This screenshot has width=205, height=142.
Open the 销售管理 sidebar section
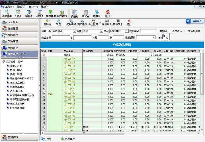click(20, 35)
